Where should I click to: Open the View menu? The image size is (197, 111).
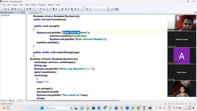(x=21, y=5)
